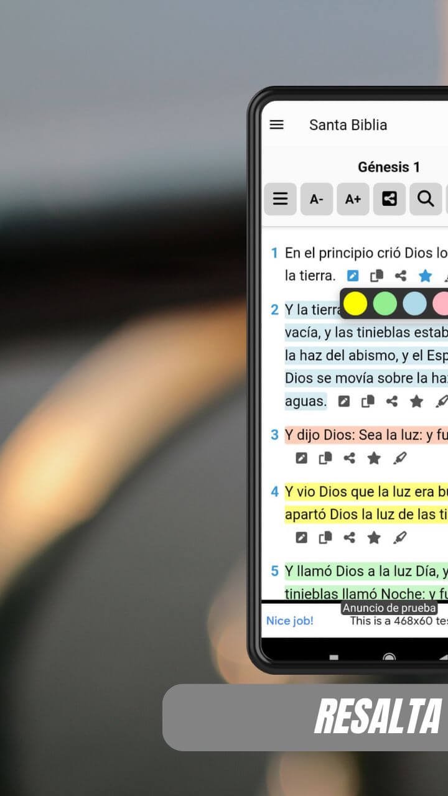Decrease font size with A- button
Viewport: 448px width, 796px height.
(317, 199)
